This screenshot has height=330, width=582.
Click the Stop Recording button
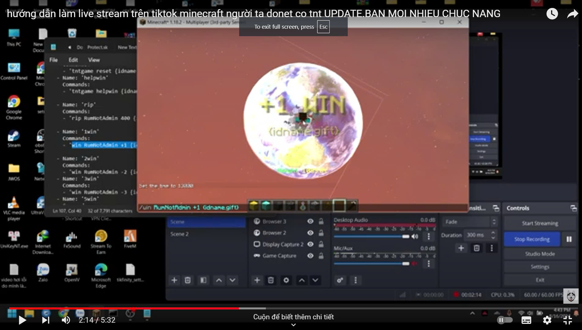click(532, 239)
